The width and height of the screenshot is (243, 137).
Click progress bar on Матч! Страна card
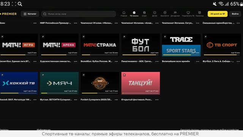coord(100,55)
